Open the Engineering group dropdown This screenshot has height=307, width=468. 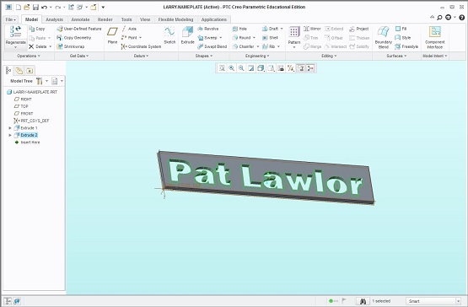pos(257,56)
